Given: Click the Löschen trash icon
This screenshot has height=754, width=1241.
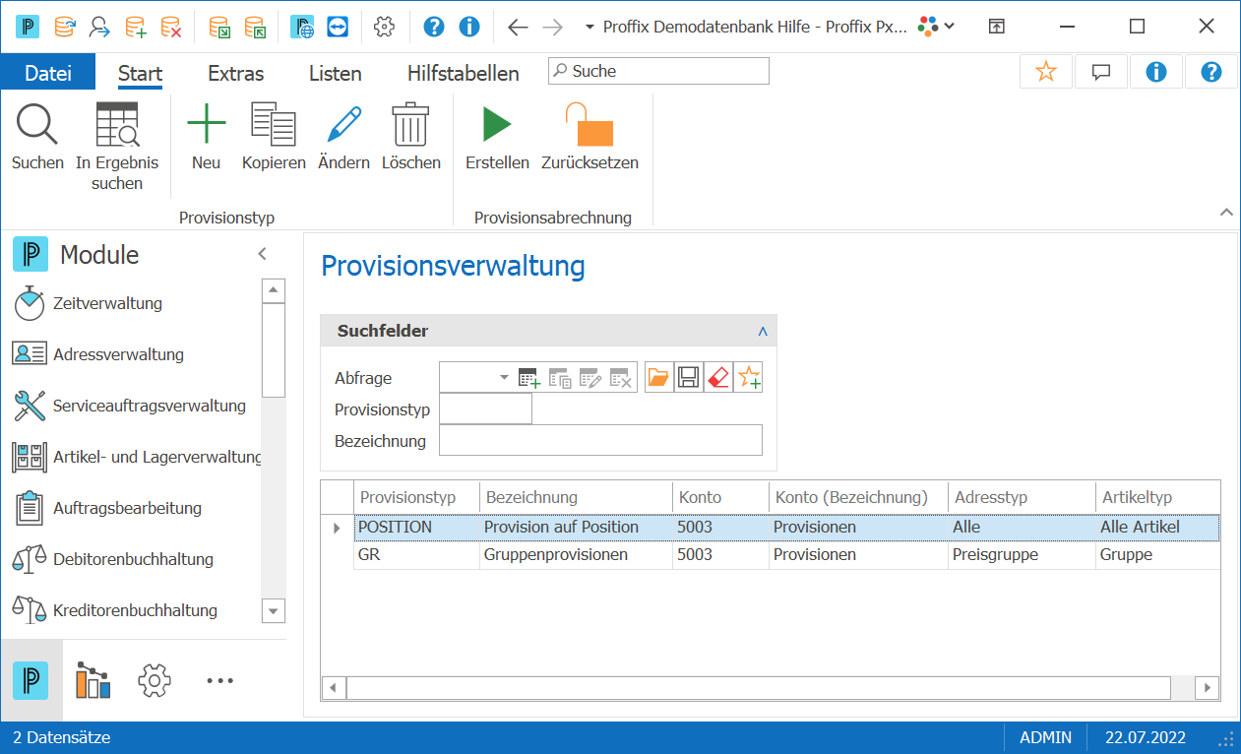Looking at the screenshot, I should coord(410,125).
